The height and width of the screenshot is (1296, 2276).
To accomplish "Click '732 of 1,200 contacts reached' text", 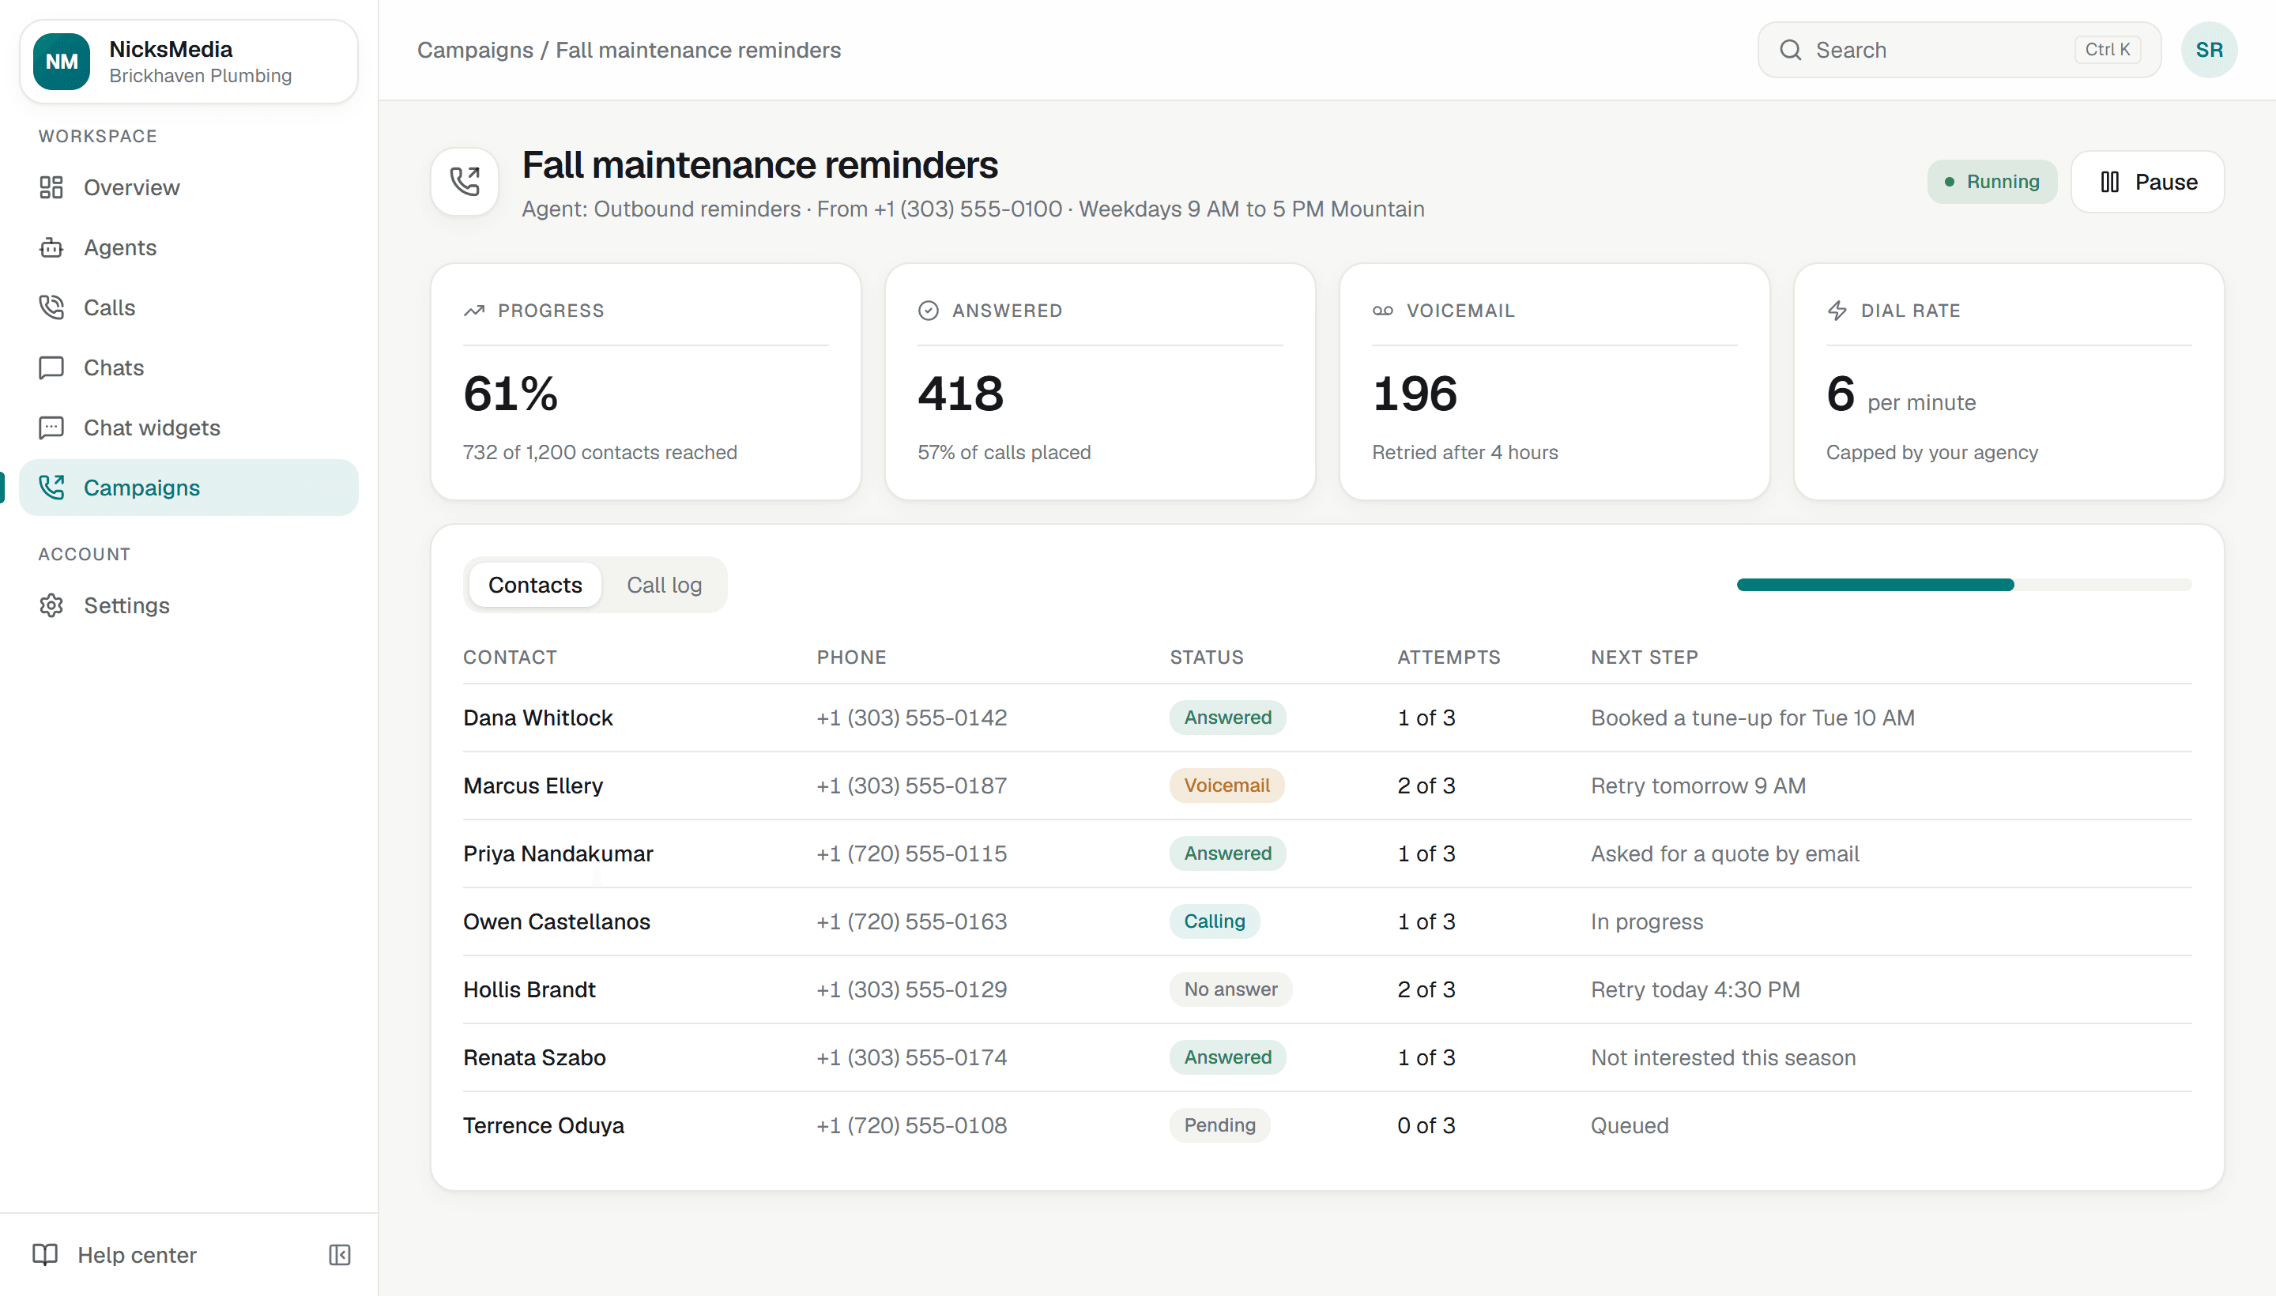I will click(x=600, y=452).
